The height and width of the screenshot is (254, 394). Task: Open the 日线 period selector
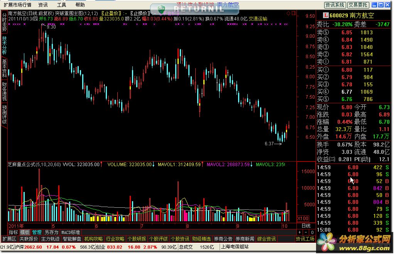[306, 225]
